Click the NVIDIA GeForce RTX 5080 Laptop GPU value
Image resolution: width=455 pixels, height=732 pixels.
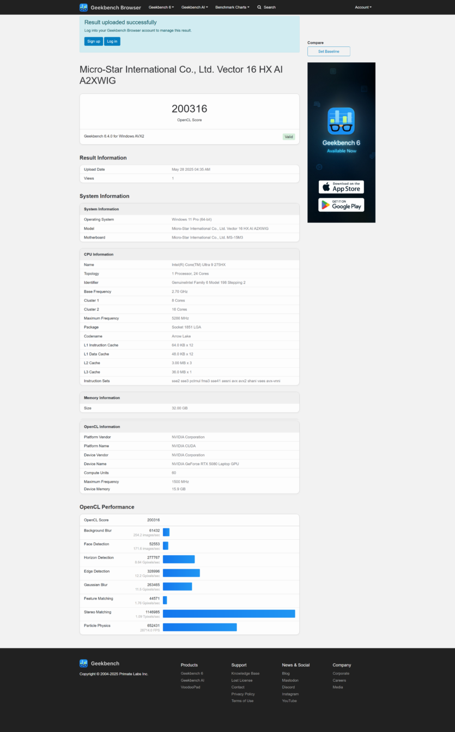205,464
